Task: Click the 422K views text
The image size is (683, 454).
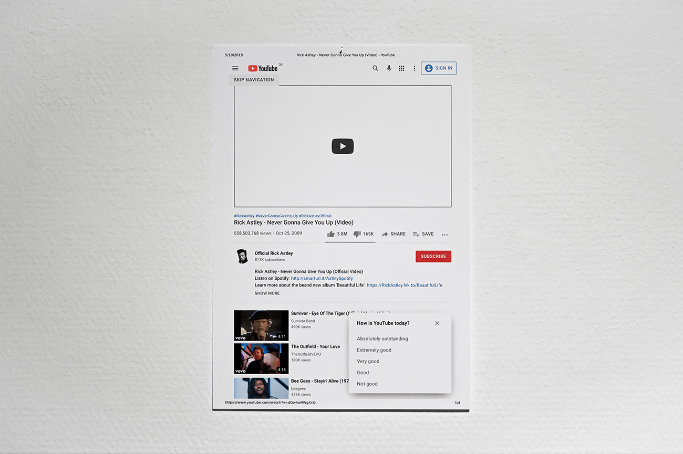Action: tap(301, 395)
